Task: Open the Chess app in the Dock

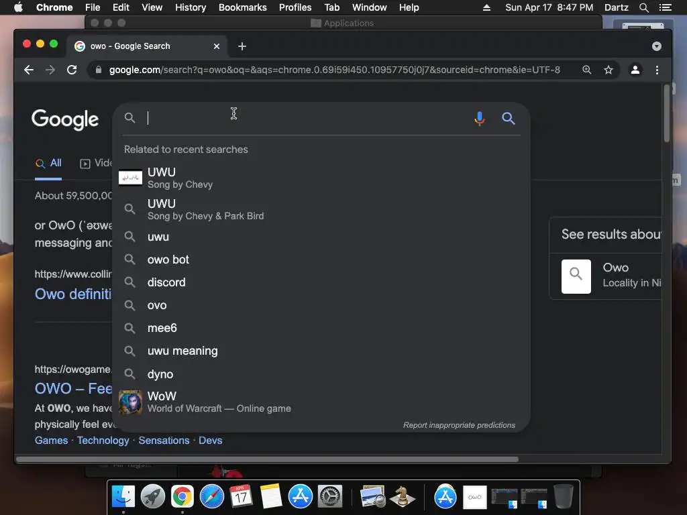Action: pyautogui.click(x=403, y=497)
